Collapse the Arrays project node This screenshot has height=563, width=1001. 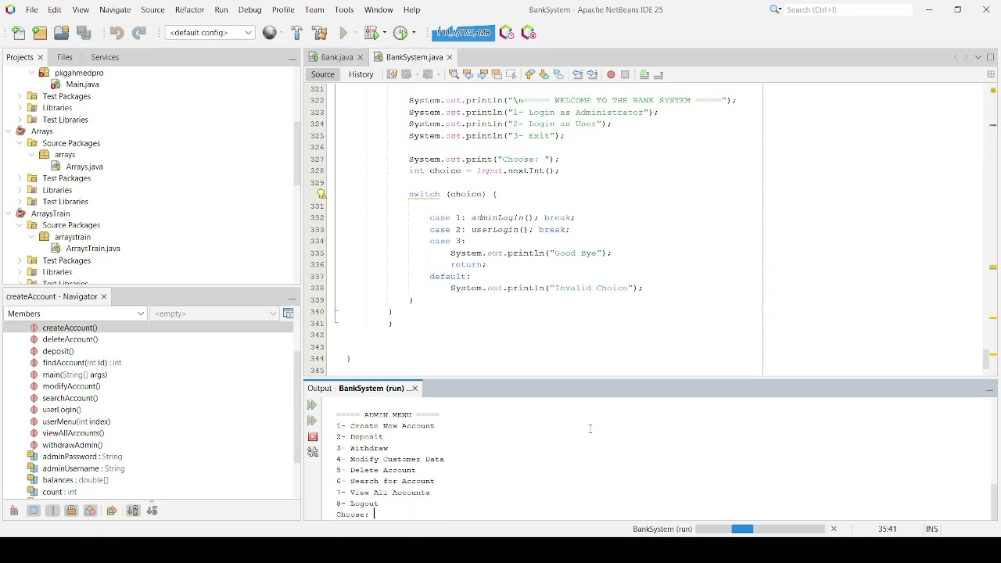tap(9, 131)
